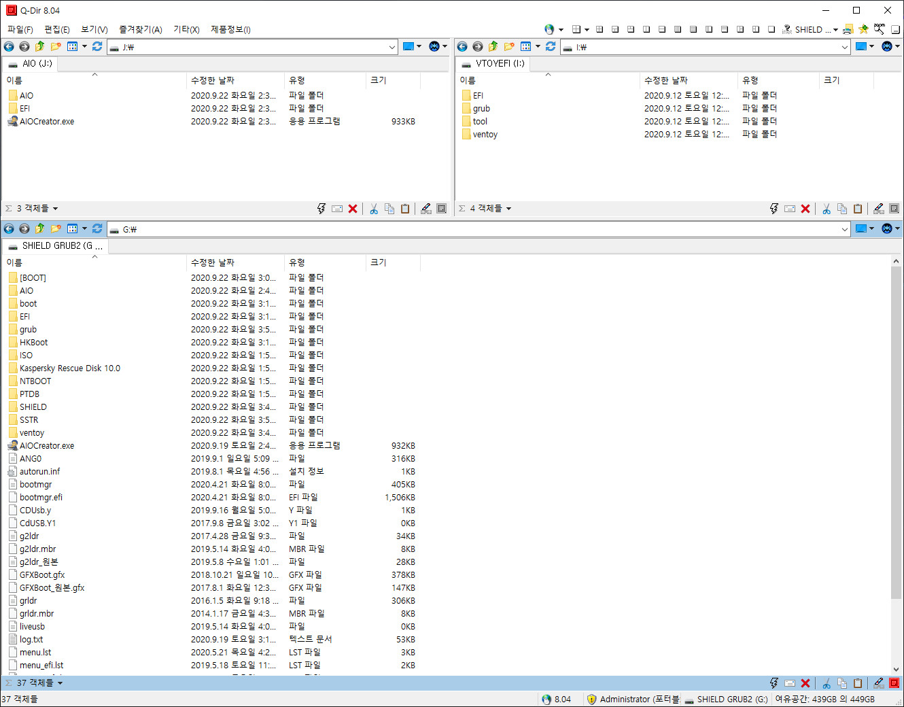Screen dimensions: 904x707
Task: Create a new folder in the J: pane
Action: coord(55,47)
